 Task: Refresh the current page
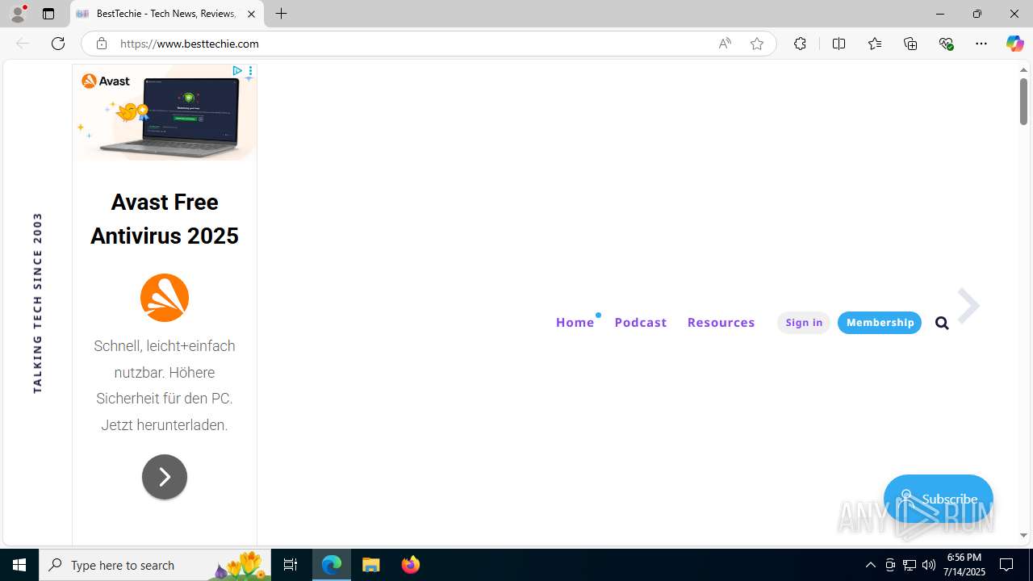point(58,44)
